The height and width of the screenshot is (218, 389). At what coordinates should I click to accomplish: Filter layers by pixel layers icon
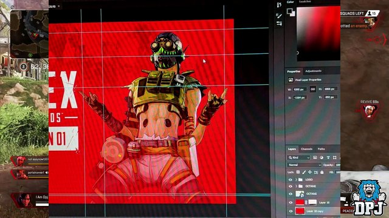click(x=315, y=157)
